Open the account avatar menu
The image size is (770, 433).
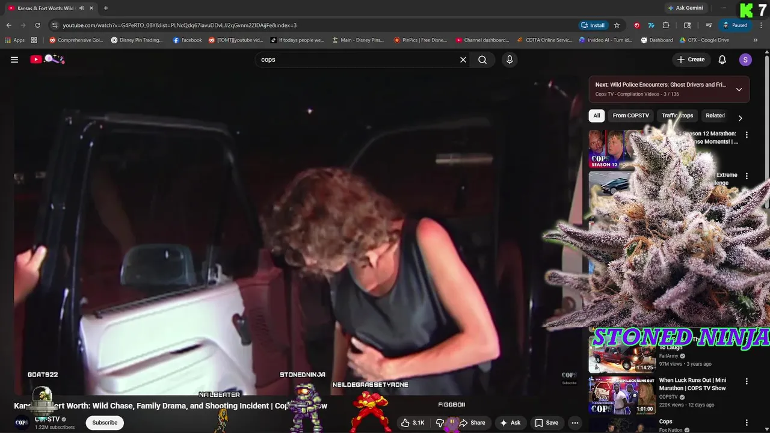[x=745, y=60]
